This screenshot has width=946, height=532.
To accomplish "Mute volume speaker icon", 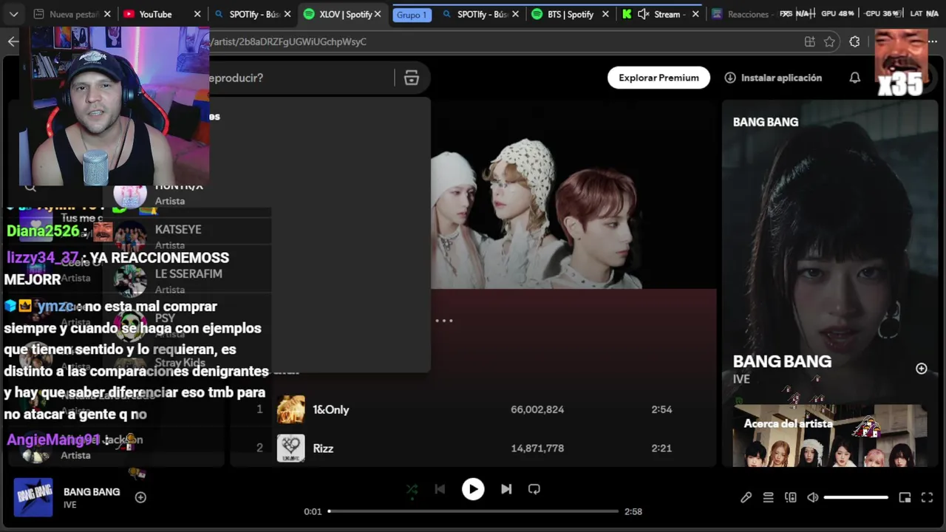I will (813, 498).
